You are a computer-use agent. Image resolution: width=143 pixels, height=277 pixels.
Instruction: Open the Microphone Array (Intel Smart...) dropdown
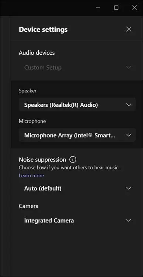pyautogui.click(x=77, y=135)
